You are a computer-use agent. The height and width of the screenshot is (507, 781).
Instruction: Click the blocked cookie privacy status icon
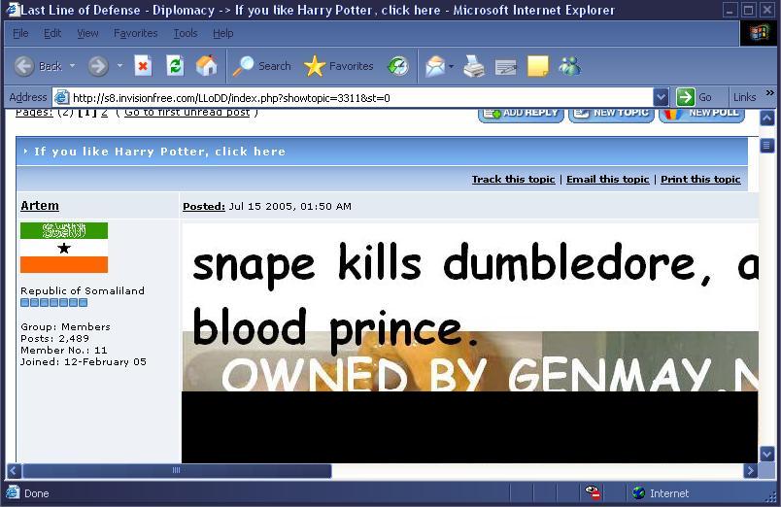594,492
